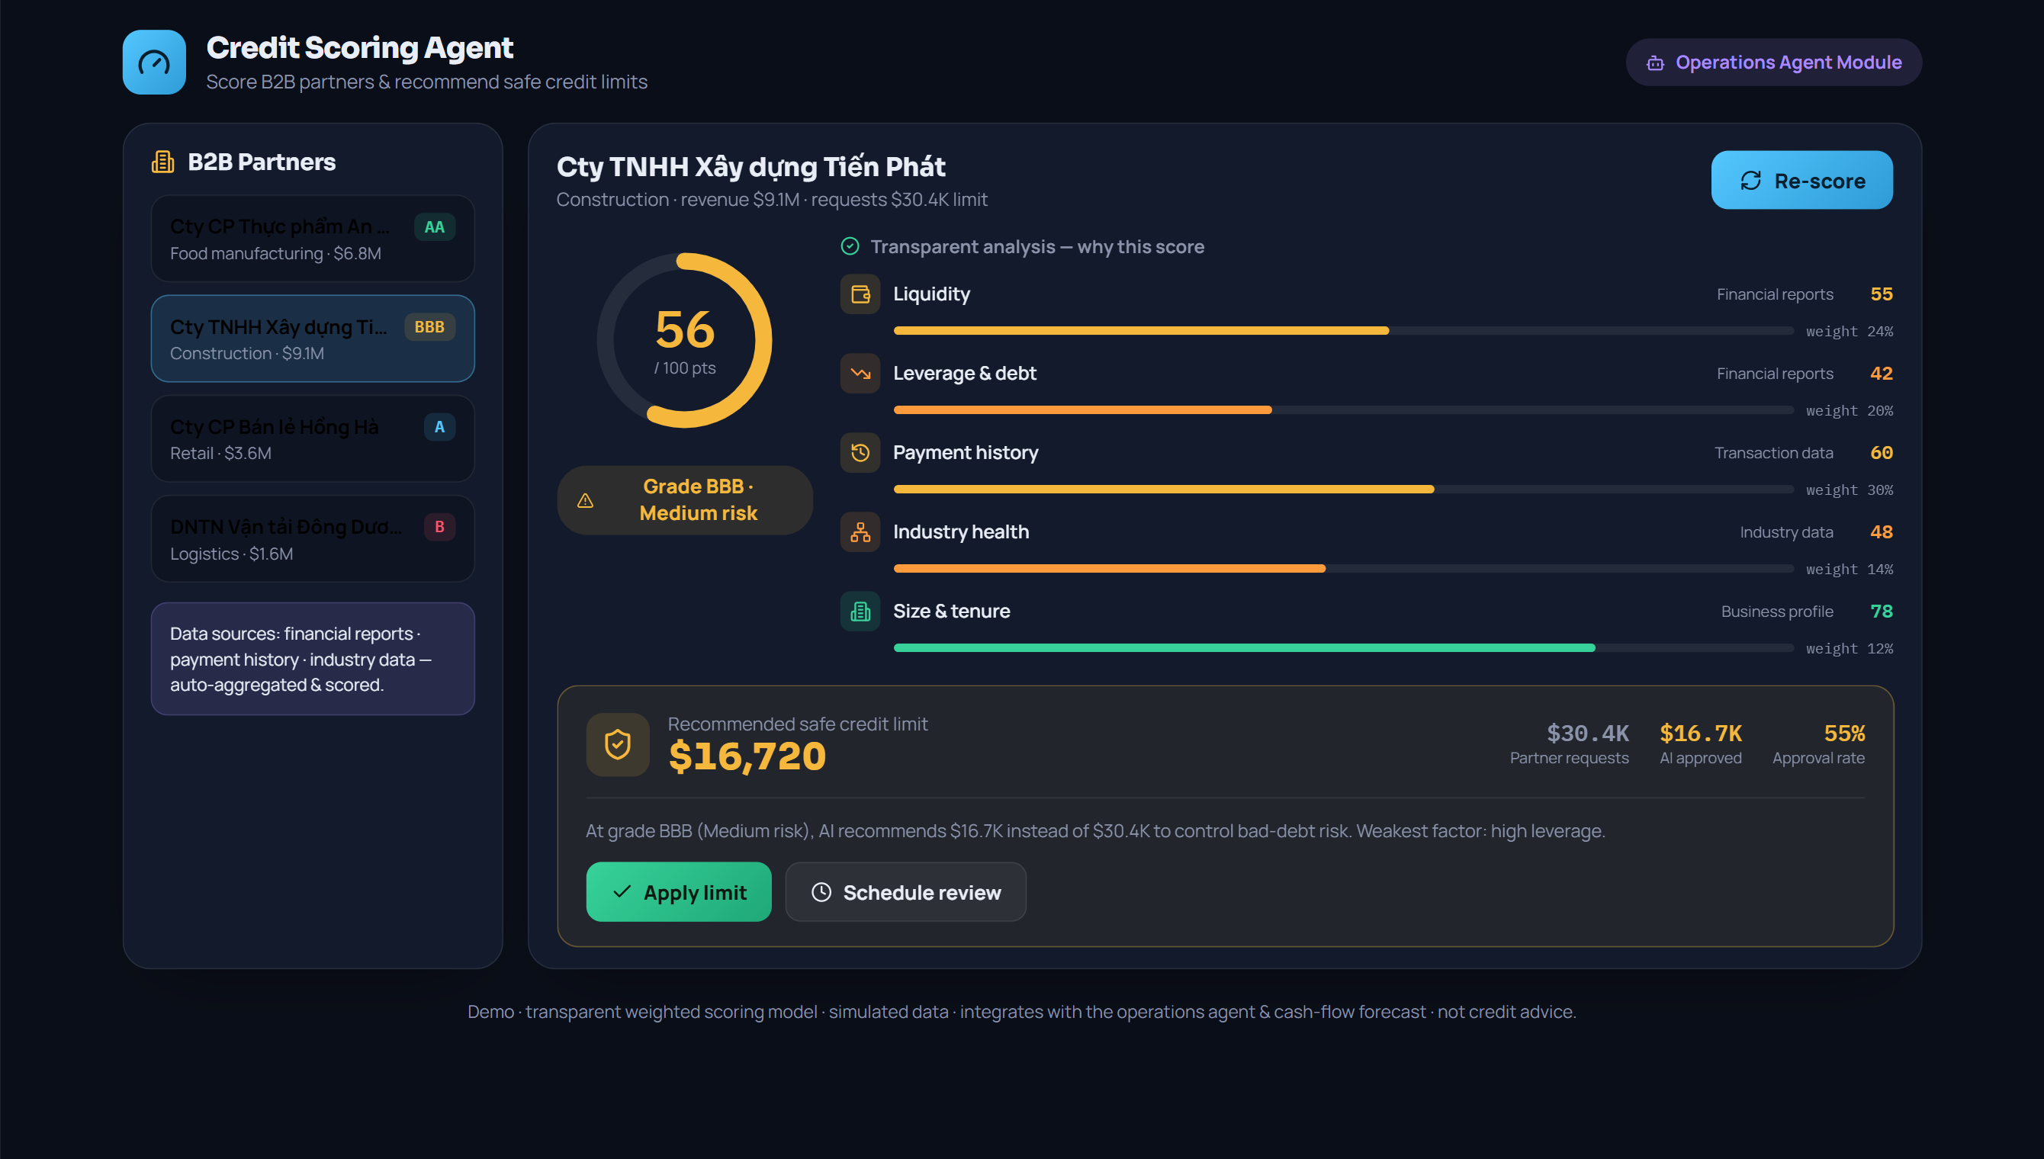
Task: Click the B2B Partners building icon
Action: click(162, 162)
